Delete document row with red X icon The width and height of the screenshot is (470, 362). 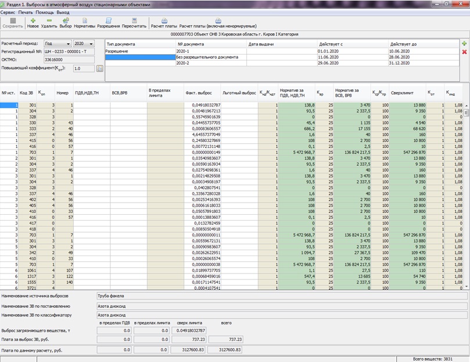click(464, 52)
